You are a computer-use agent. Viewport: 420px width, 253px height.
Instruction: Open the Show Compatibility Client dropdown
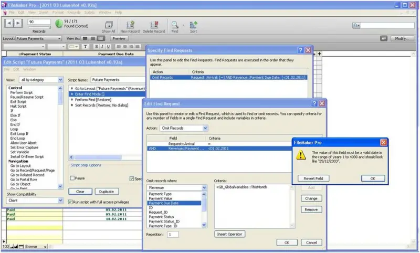coord(35,201)
